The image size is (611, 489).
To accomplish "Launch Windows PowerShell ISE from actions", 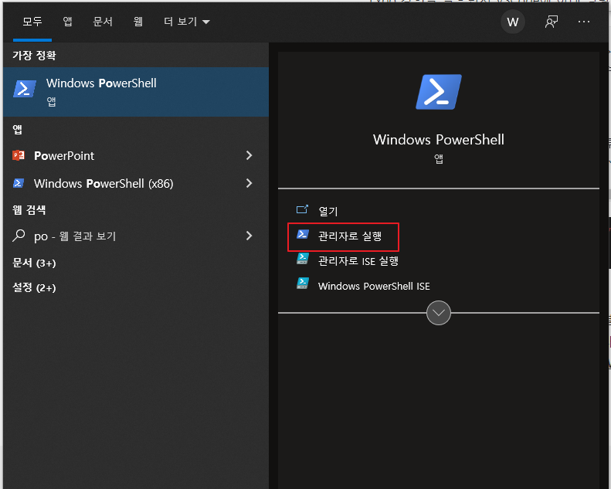I will tap(374, 286).
